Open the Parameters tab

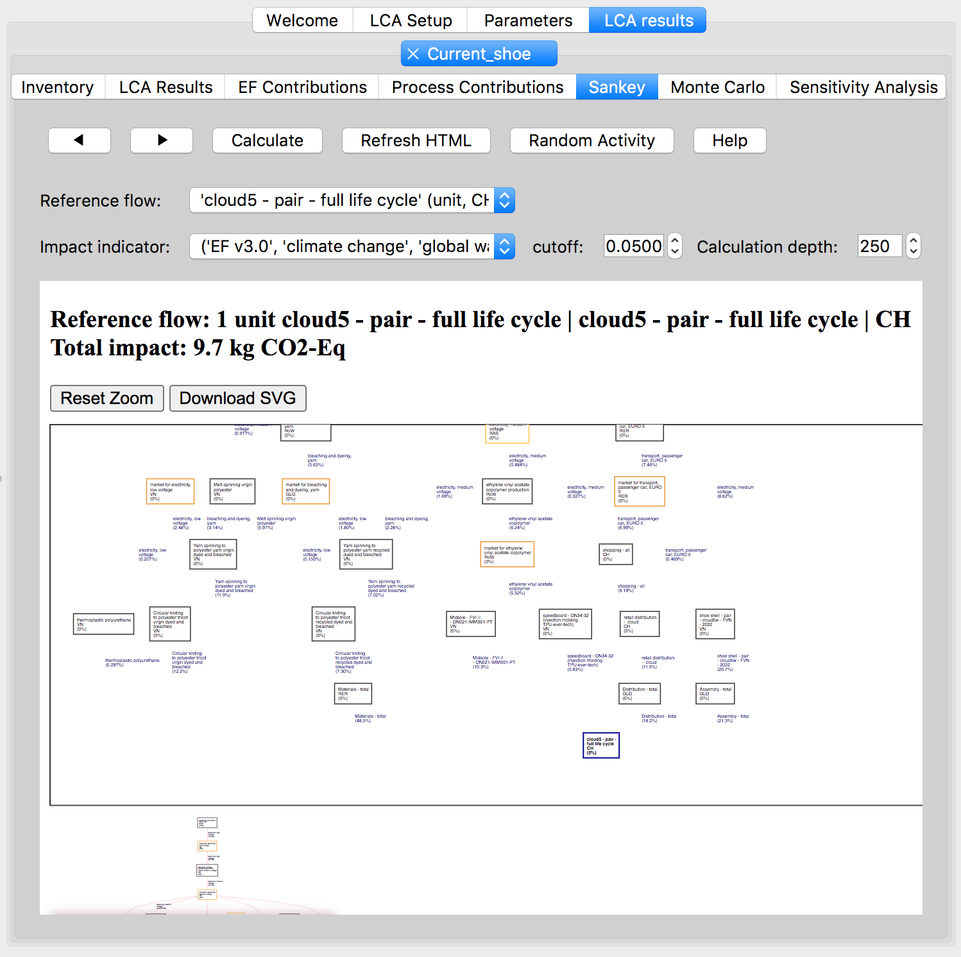point(527,20)
